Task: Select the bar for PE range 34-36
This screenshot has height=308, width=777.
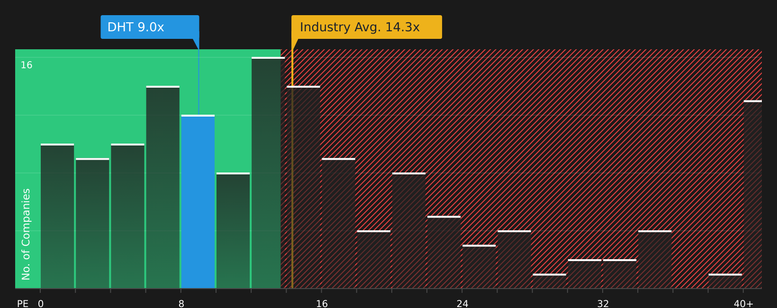Action: pos(655,259)
